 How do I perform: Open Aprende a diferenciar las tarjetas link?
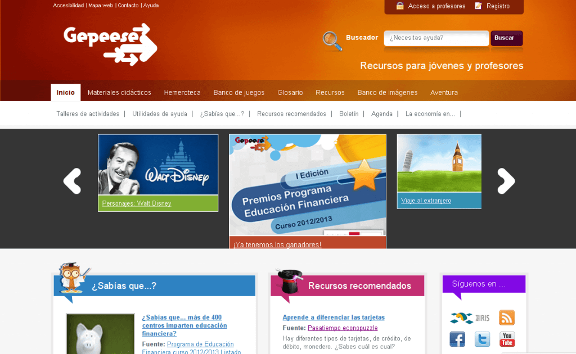coord(334,317)
